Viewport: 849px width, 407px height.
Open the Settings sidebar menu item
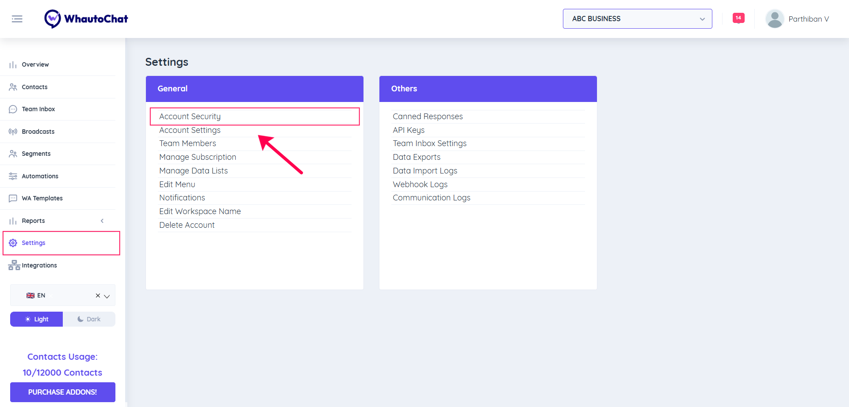tap(33, 243)
